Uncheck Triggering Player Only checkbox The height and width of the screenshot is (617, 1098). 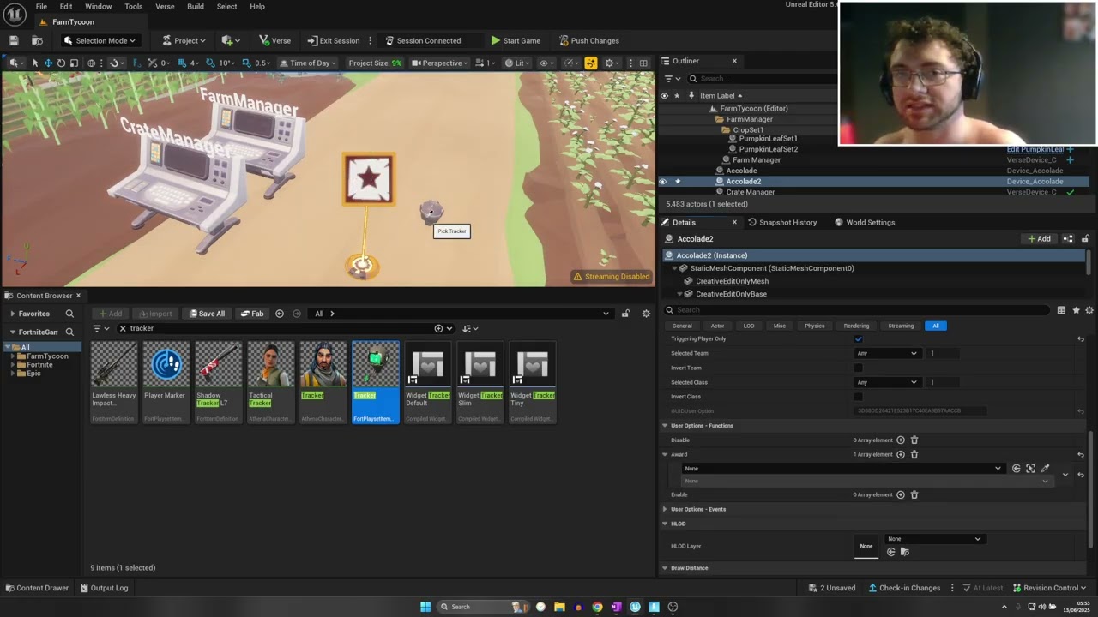click(x=858, y=338)
